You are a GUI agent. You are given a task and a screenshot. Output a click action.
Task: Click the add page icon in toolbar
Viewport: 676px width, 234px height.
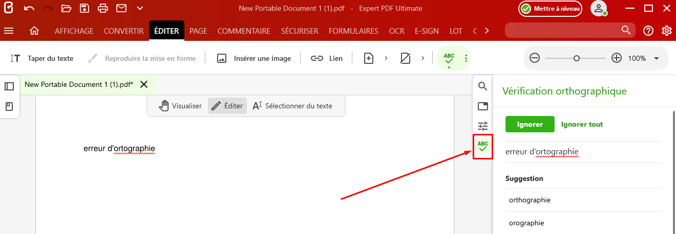(369, 58)
